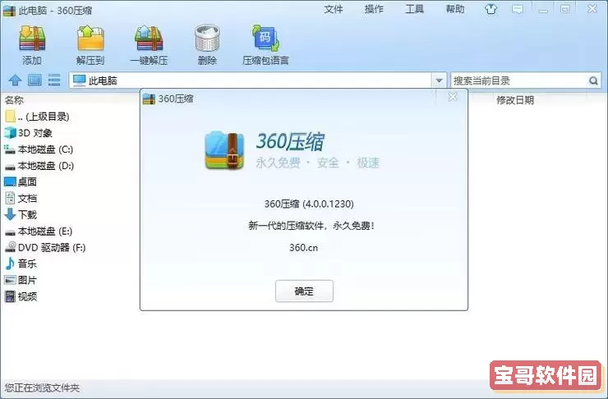Click the 一键解压 one-click extract icon

pos(149,39)
